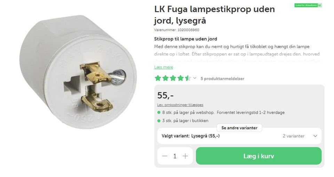Viewport: 334px width, 177px height.
Task: Click the chevron arrow beside 2 varianter
Action: point(315,136)
